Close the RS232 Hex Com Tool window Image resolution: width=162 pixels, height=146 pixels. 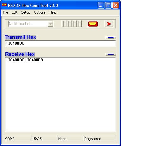click(115, 5)
